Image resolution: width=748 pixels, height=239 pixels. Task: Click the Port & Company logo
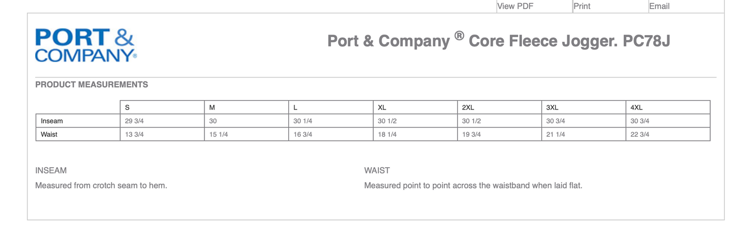click(x=86, y=45)
